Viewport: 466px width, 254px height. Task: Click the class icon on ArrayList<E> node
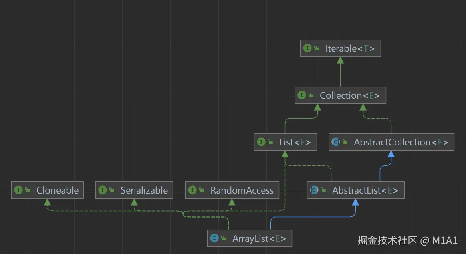214,238
